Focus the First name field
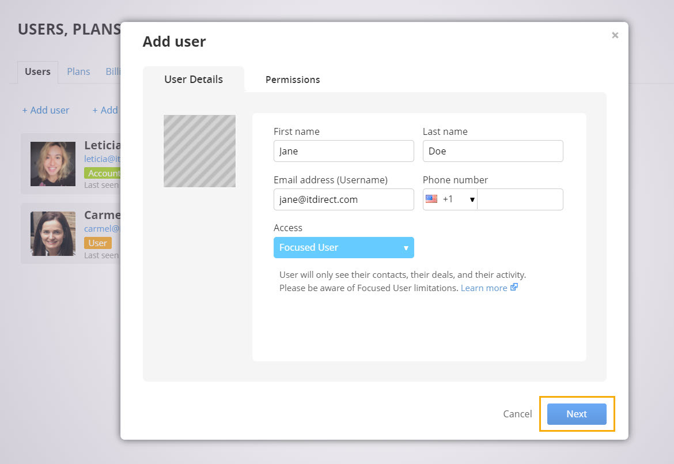The image size is (674, 464). pyautogui.click(x=343, y=151)
